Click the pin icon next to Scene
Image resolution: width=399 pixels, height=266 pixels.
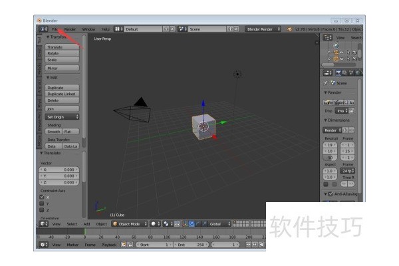click(x=326, y=83)
